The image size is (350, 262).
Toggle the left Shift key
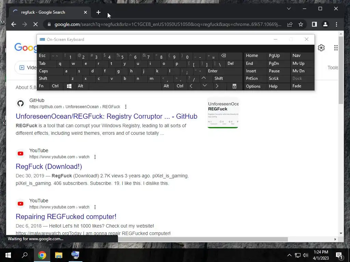(x=53, y=78)
